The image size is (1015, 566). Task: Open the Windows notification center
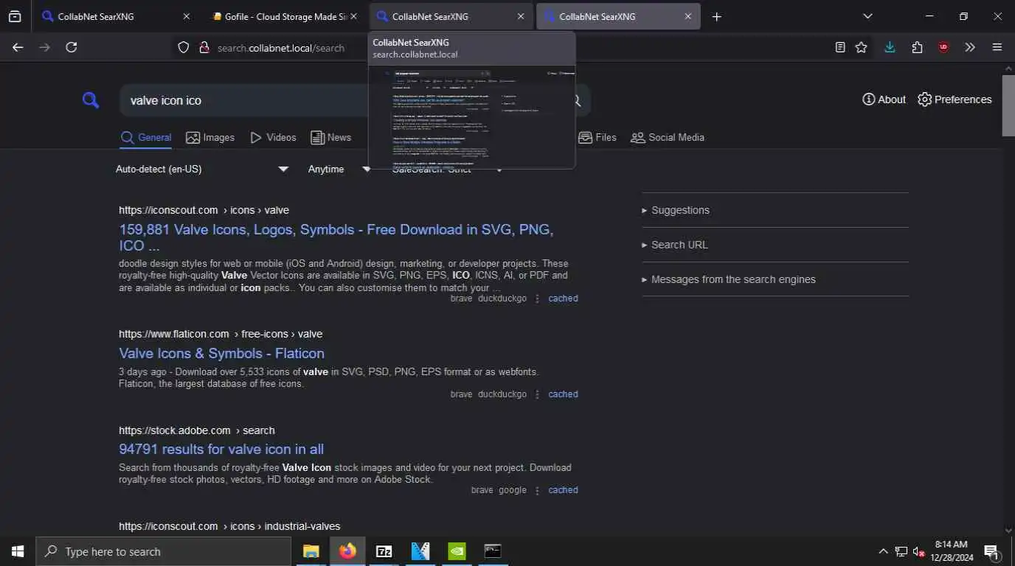click(991, 551)
